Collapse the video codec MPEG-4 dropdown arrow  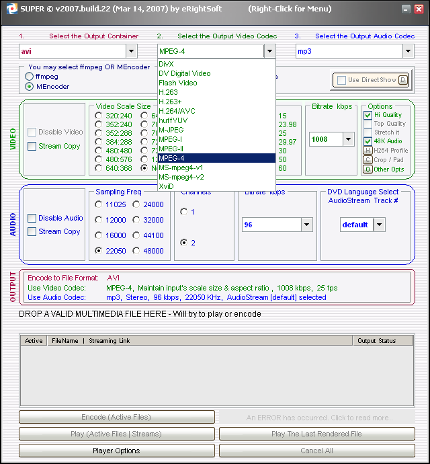pyautogui.click(x=269, y=51)
